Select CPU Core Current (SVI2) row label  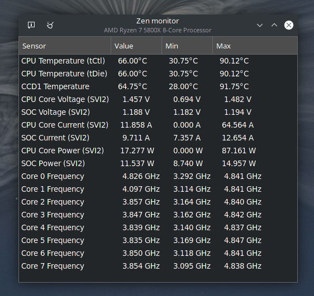(x=65, y=125)
